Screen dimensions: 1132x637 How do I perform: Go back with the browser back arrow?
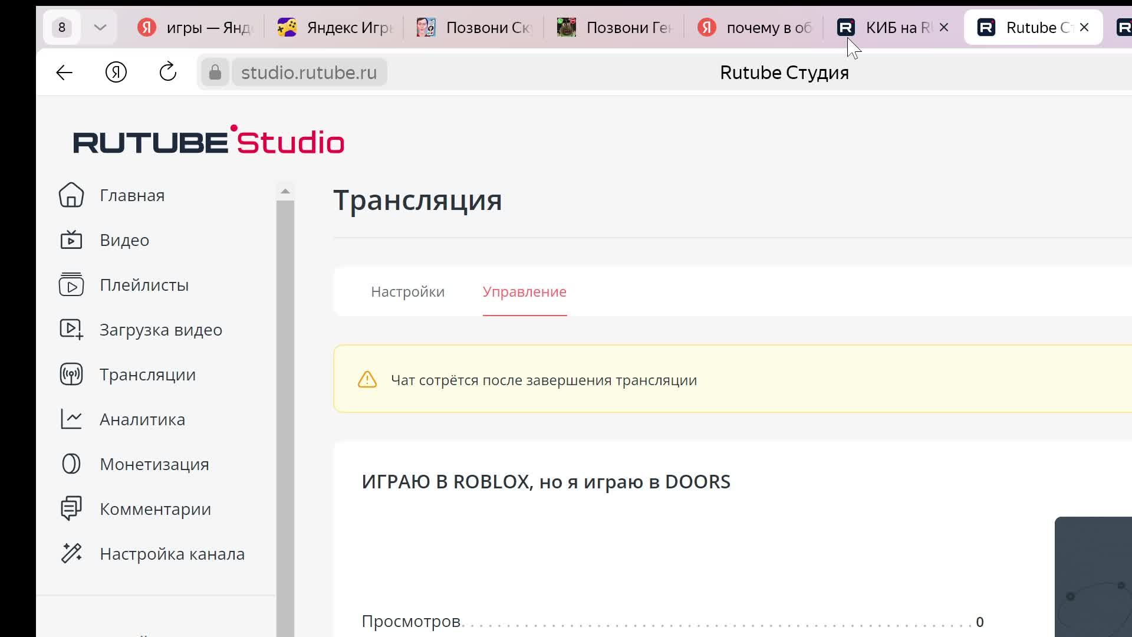[x=64, y=73]
